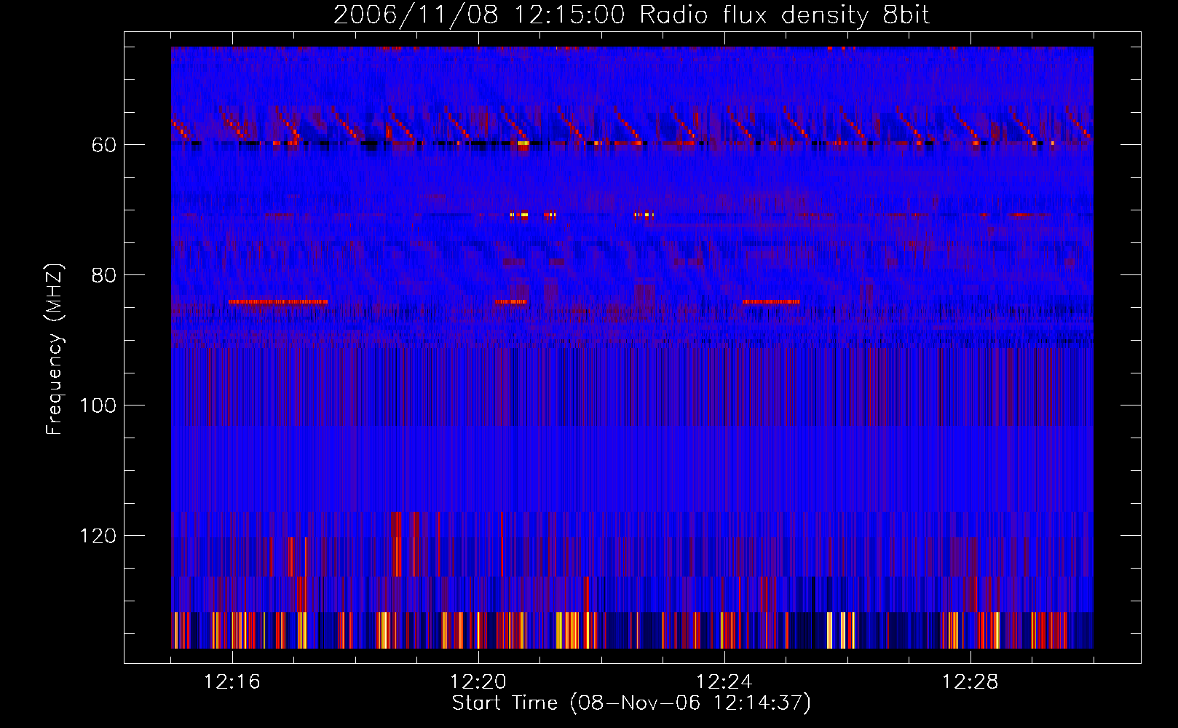The image size is (1178, 728).
Task: Click the 60 frequency tick label
Action: click(x=104, y=145)
